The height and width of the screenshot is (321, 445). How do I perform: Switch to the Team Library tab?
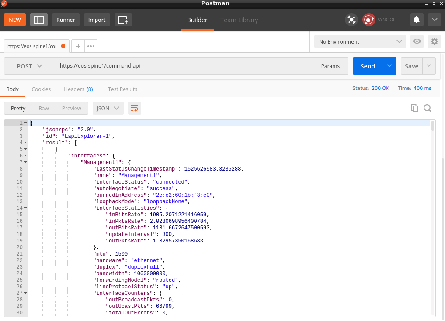pos(239,20)
